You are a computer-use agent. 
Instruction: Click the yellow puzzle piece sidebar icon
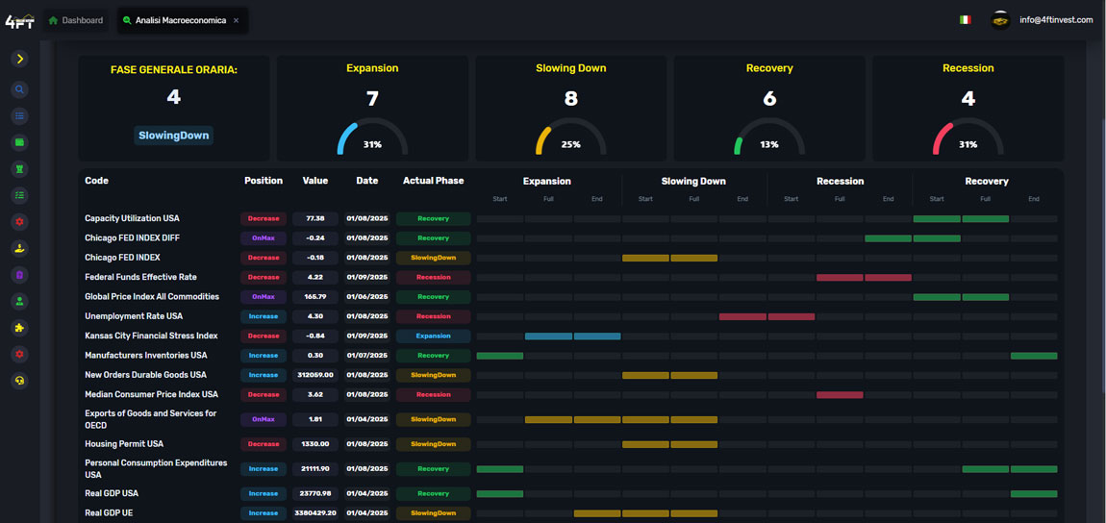tap(19, 328)
